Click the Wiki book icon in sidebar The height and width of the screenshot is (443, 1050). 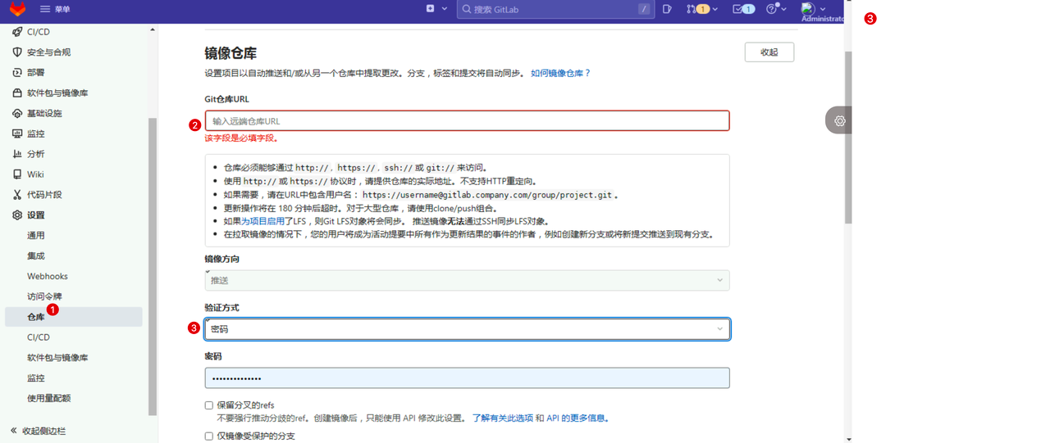pos(17,174)
